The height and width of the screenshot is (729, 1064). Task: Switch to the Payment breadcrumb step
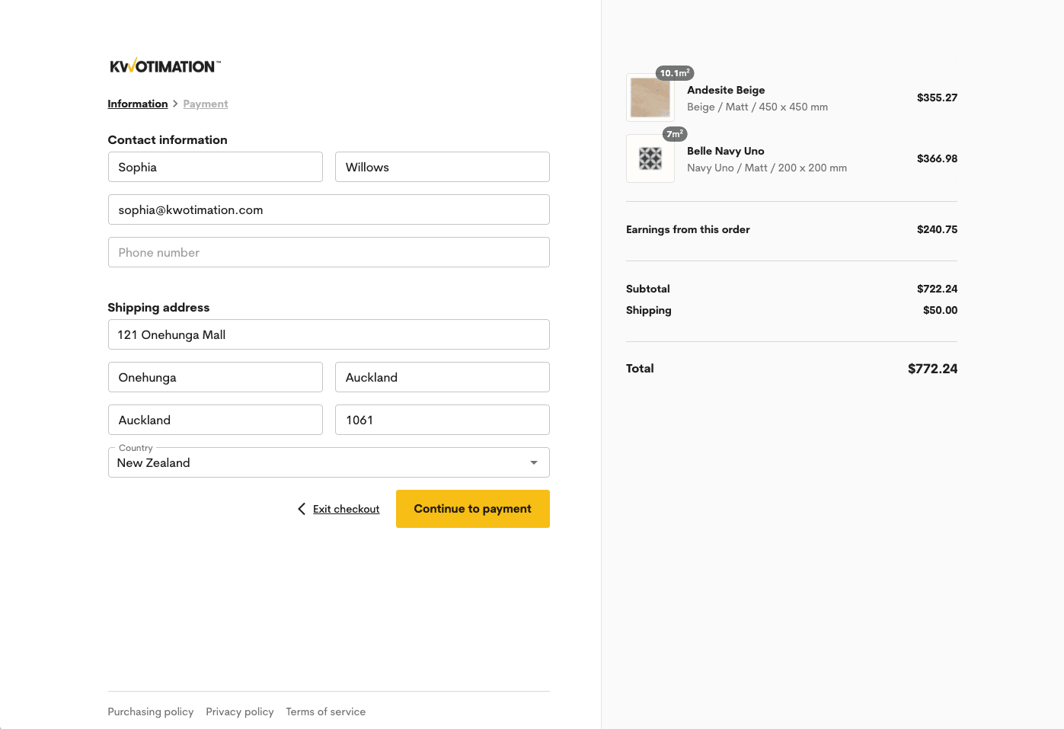tap(206, 104)
